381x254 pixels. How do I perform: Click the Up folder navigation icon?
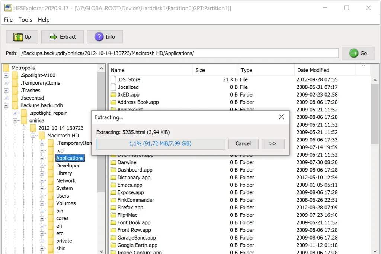click(18, 37)
